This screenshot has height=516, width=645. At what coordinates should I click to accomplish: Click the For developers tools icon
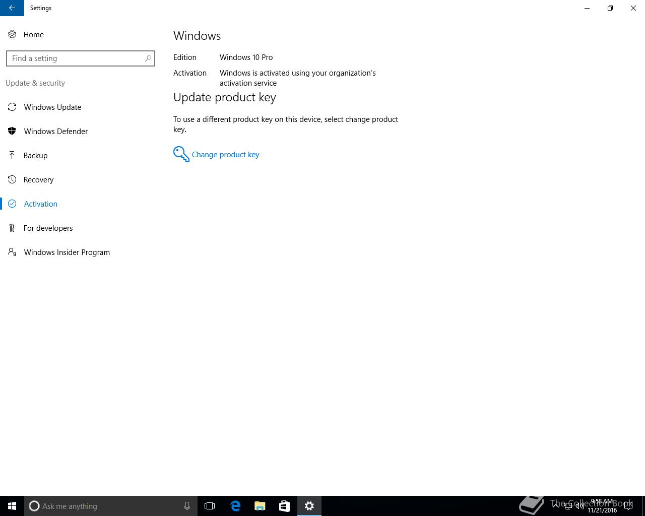(12, 228)
